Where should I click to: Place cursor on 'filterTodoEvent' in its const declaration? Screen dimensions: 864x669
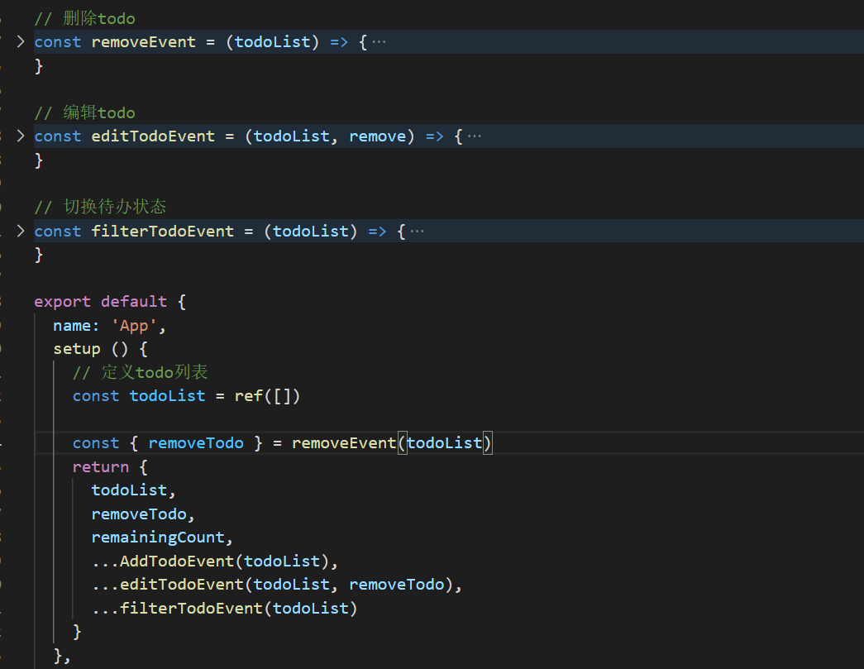tap(163, 231)
